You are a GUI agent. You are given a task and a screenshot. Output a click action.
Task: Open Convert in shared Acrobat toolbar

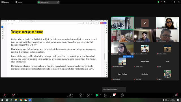[9, 23]
